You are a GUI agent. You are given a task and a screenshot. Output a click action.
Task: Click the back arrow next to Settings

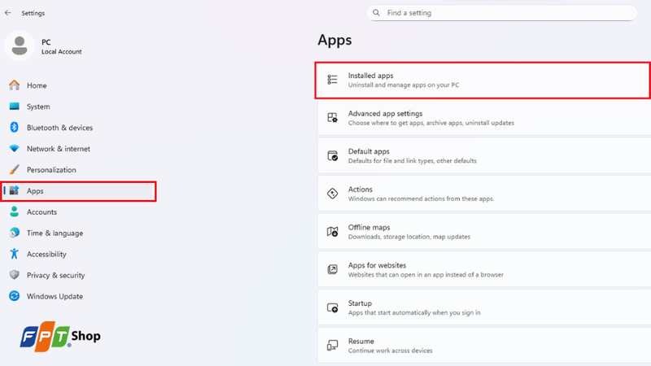click(x=8, y=13)
